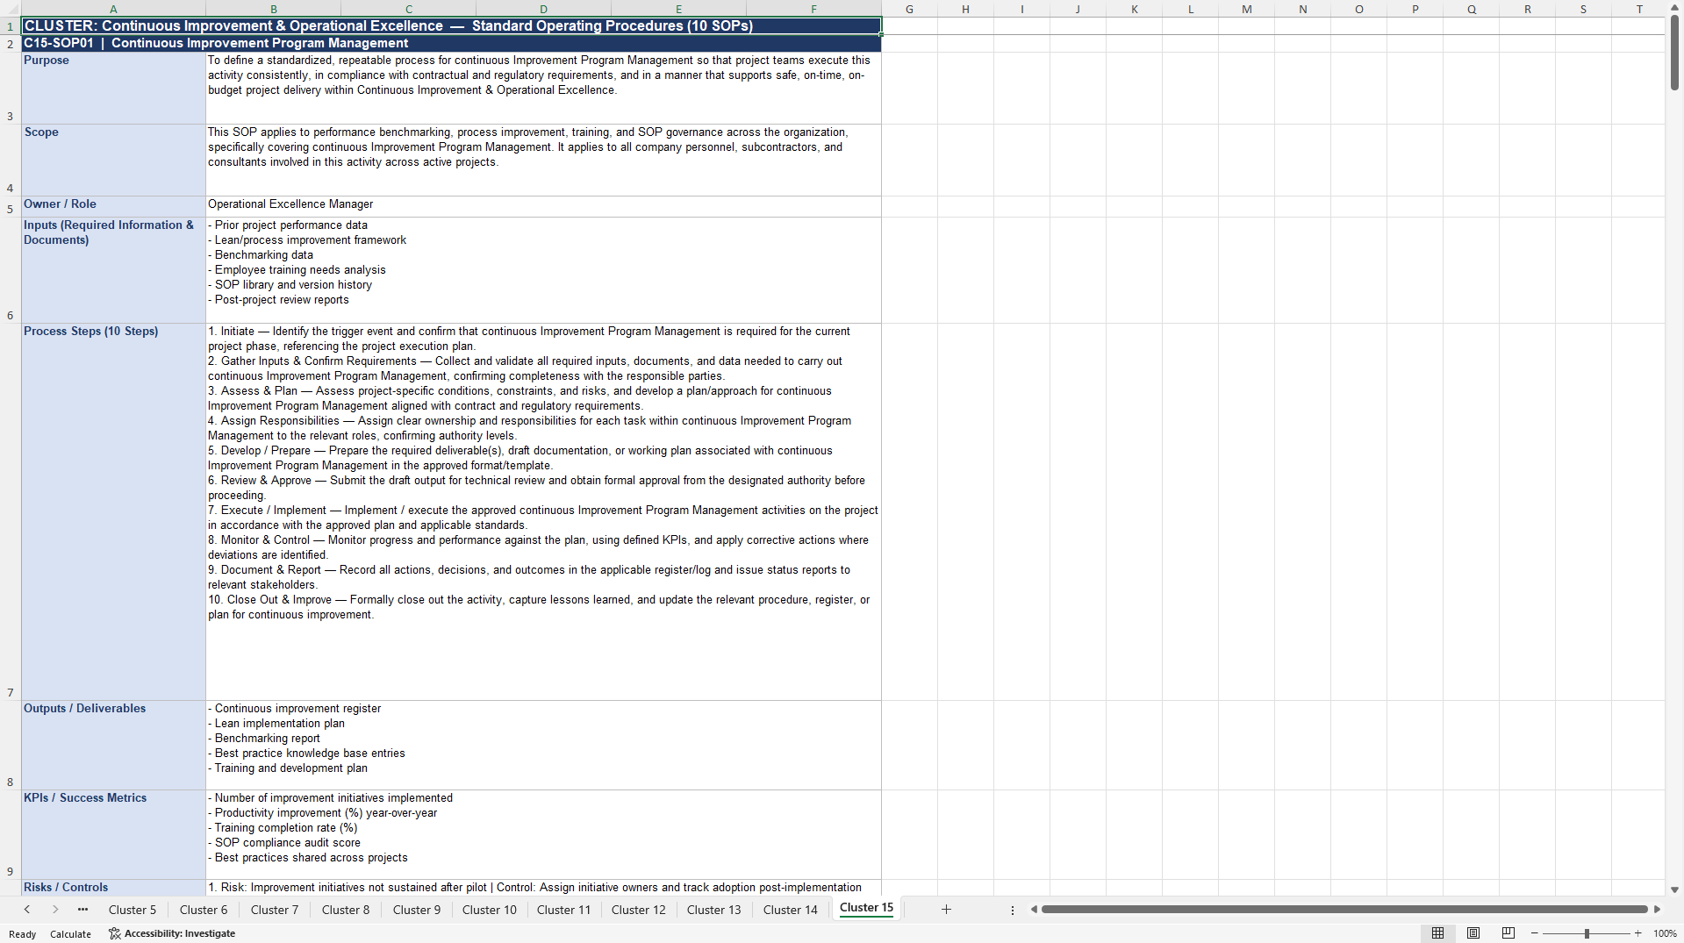The image size is (1684, 943).
Task: Click the sheet tab bar options dots
Action: click(x=1012, y=910)
